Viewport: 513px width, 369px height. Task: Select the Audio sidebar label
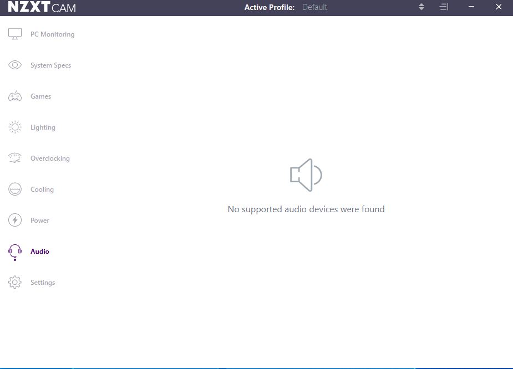39,252
